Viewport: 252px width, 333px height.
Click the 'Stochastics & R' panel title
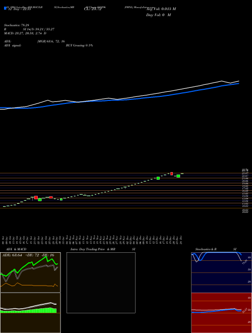click(206, 249)
